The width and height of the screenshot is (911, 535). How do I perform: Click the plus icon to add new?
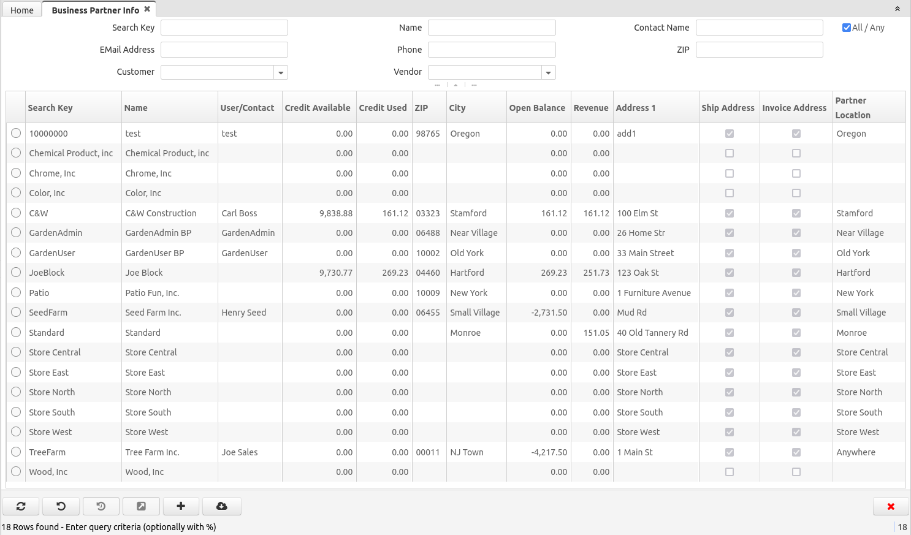pos(181,506)
